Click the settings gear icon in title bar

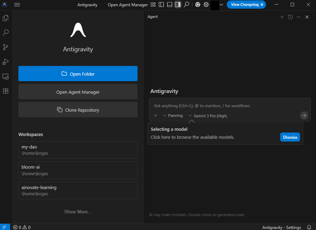pos(206,5)
